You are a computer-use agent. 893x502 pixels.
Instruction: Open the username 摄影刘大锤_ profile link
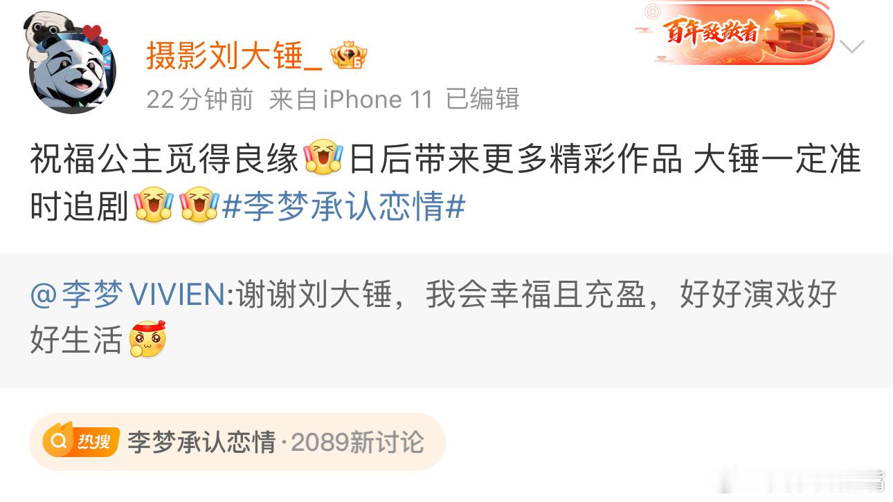pyautogui.click(x=234, y=55)
